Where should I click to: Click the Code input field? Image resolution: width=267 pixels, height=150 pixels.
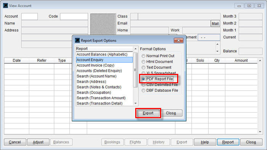click(x=74, y=16)
